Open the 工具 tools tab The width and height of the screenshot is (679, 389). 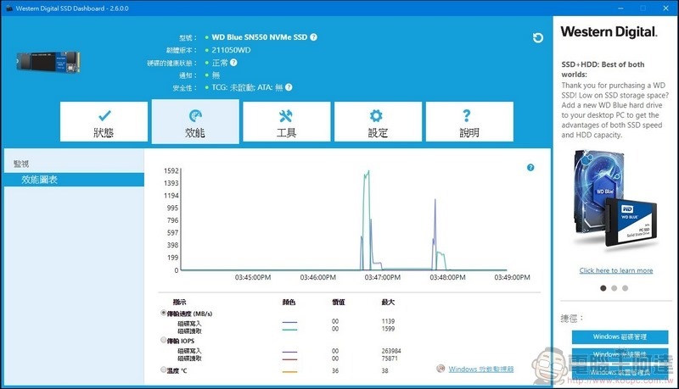point(287,121)
